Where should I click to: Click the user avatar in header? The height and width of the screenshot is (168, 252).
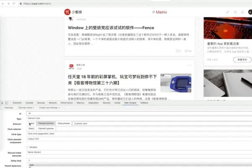[x=250, y=12]
